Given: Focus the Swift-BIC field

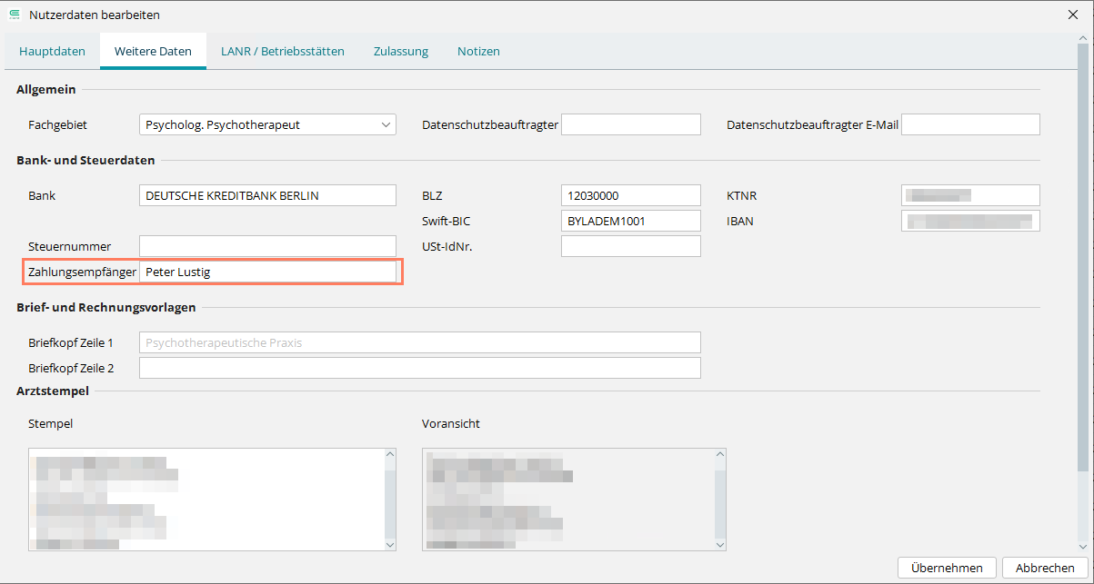Looking at the screenshot, I should [x=631, y=221].
